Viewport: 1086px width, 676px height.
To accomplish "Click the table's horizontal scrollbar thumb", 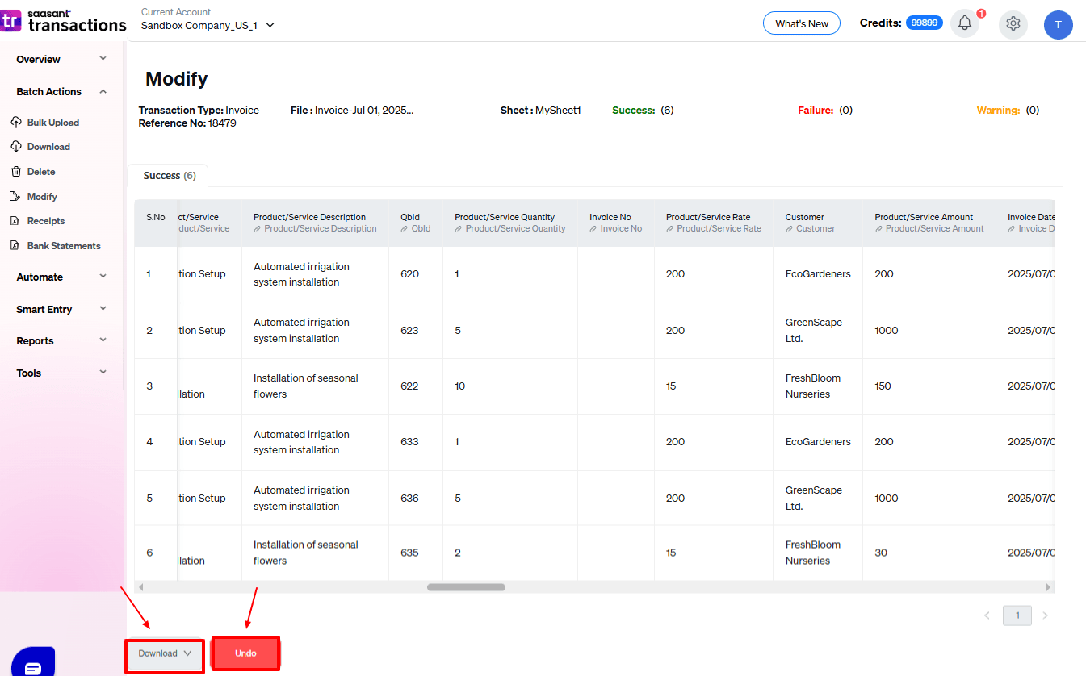I will coord(466,587).
